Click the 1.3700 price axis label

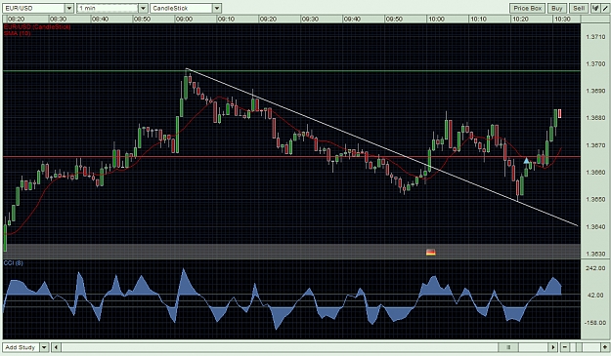coord(595,63)
